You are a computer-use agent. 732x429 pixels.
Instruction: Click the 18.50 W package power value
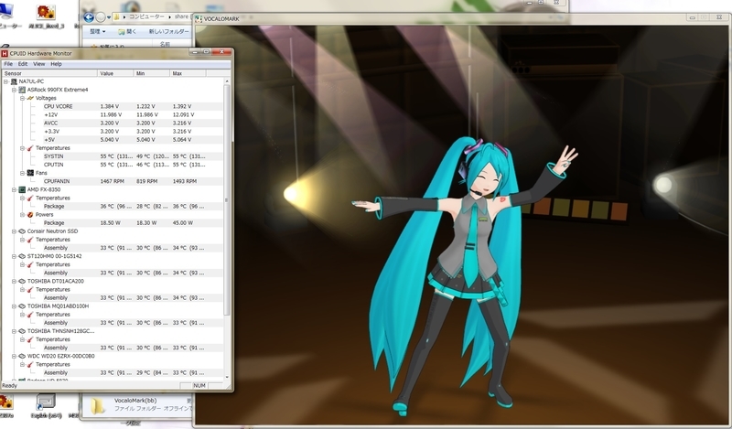[x=110, y=223]
